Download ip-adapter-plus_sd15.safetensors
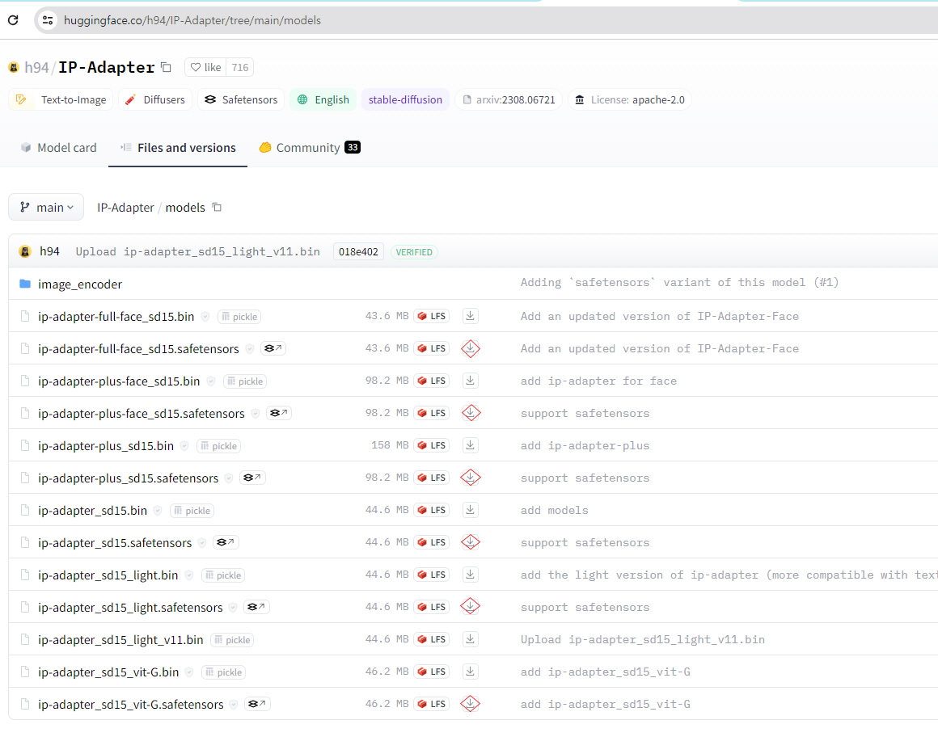This screenshot has height=737, width=938. 470,478
